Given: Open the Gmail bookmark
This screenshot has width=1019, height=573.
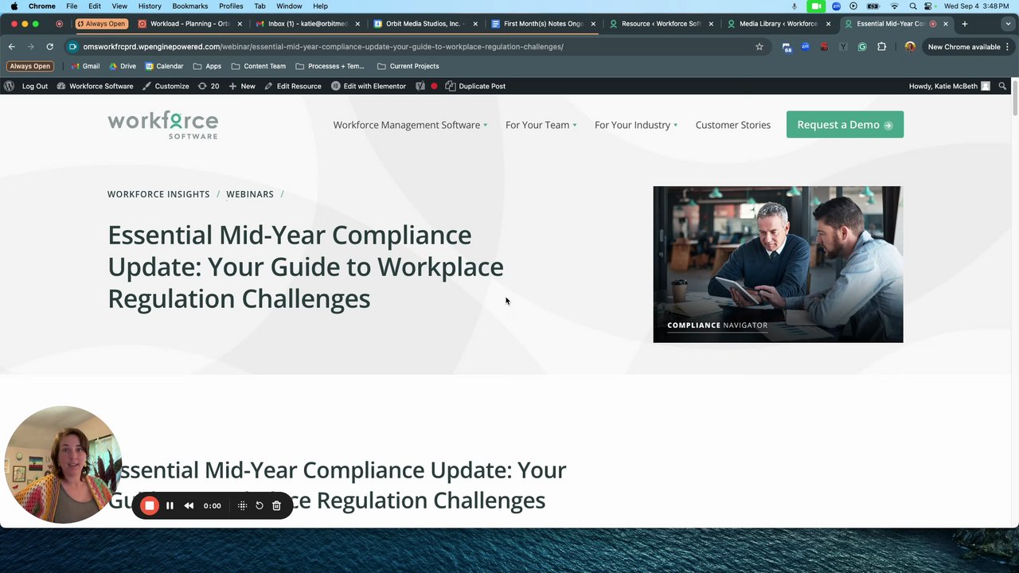Looking at the screenshot, I should 85,66.
